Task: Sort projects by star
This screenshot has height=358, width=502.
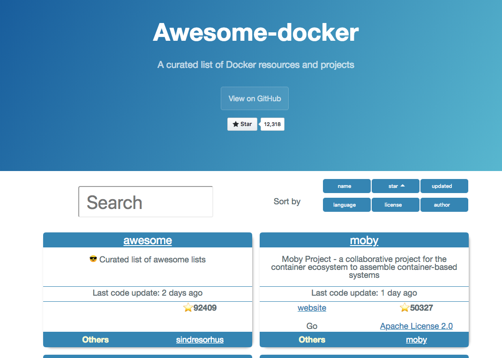Action: [x=396, y=186]
